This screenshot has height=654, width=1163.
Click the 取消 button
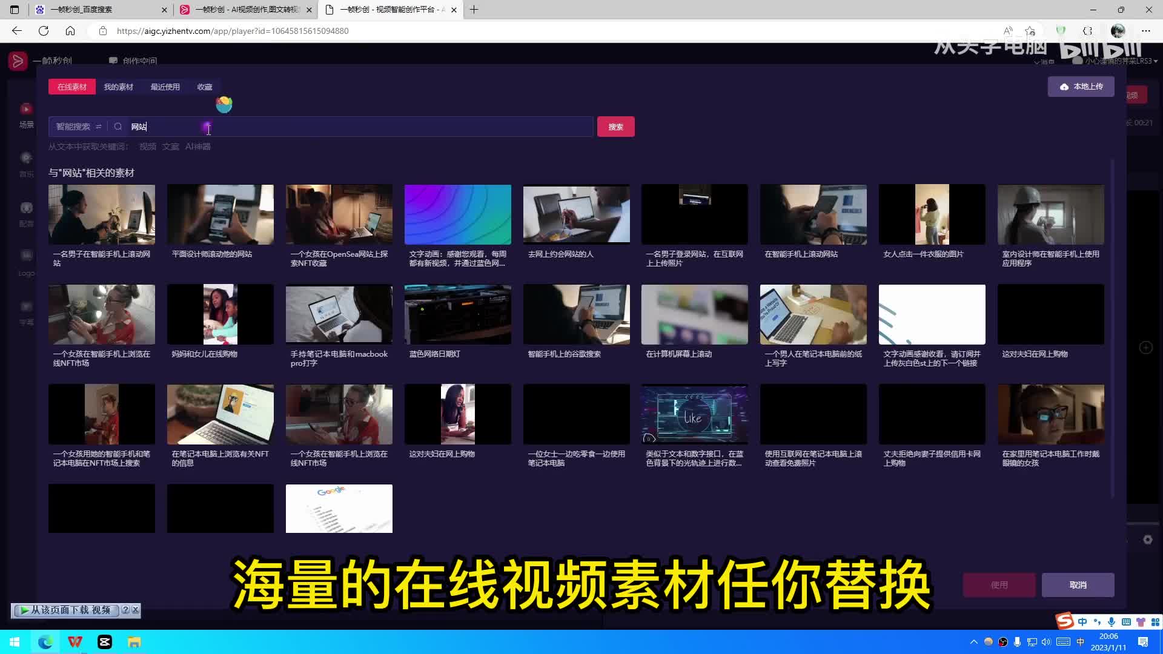(1078, 585)
